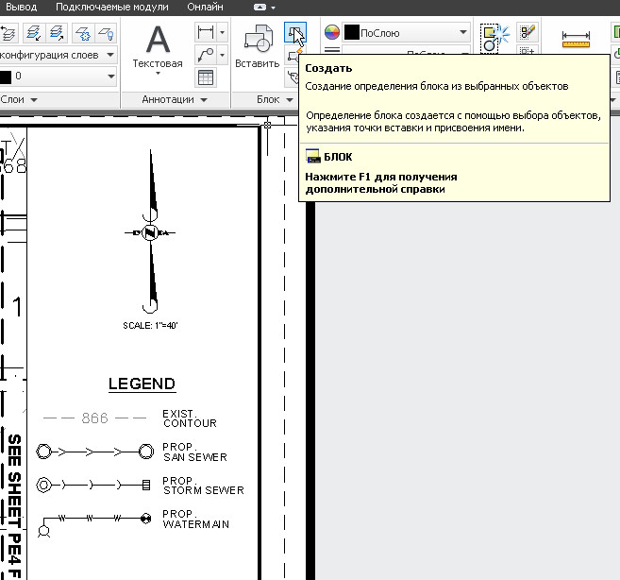
Task: Open the ribbon minimize options arrow
Action: [x=274, y=8]
